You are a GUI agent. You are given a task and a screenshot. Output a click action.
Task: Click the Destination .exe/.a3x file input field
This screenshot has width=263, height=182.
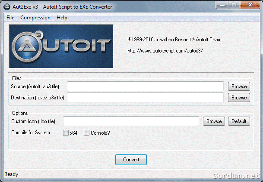coord(145,97)
